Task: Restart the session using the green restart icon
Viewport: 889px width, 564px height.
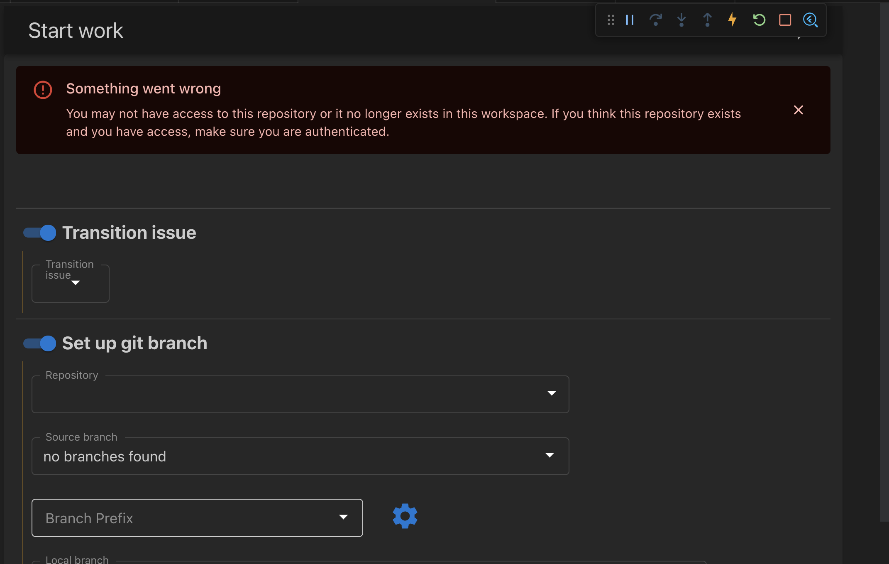Action: pyautogui.click(x=759, y=20)
